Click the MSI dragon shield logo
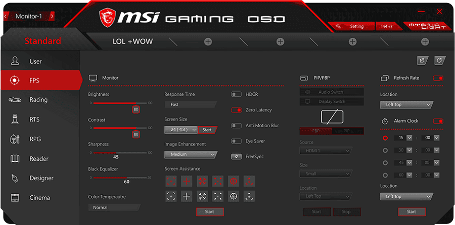 pyautogui.click(x=107, y=17)
